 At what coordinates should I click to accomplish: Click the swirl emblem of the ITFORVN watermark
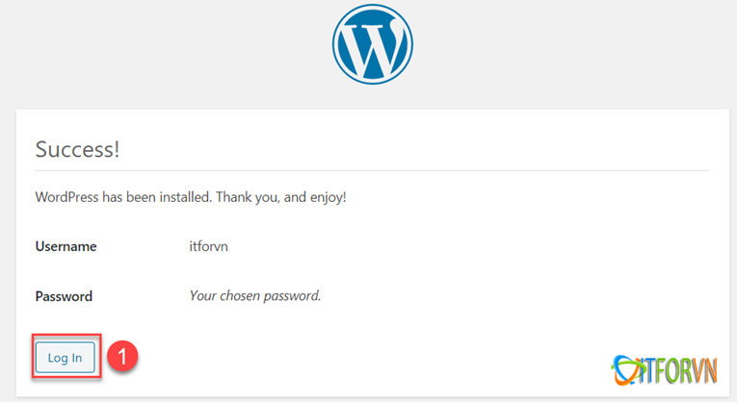tap(628, 368)
